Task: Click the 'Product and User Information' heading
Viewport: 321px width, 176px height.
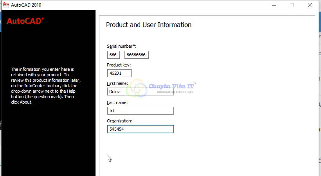Action: pos(149,25)
